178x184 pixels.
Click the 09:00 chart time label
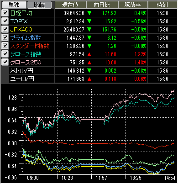point(33,178)
